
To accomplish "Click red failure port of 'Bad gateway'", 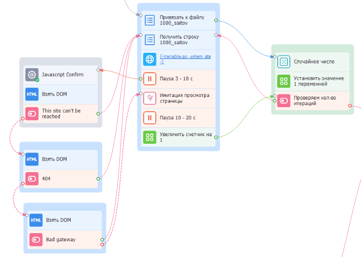I will coord(102,245).
